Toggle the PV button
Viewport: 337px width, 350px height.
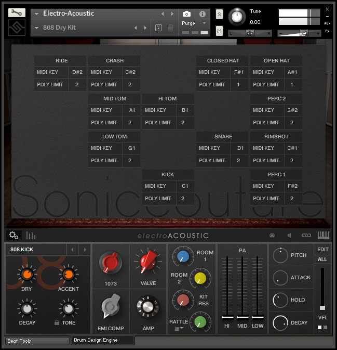coord(327,31)
